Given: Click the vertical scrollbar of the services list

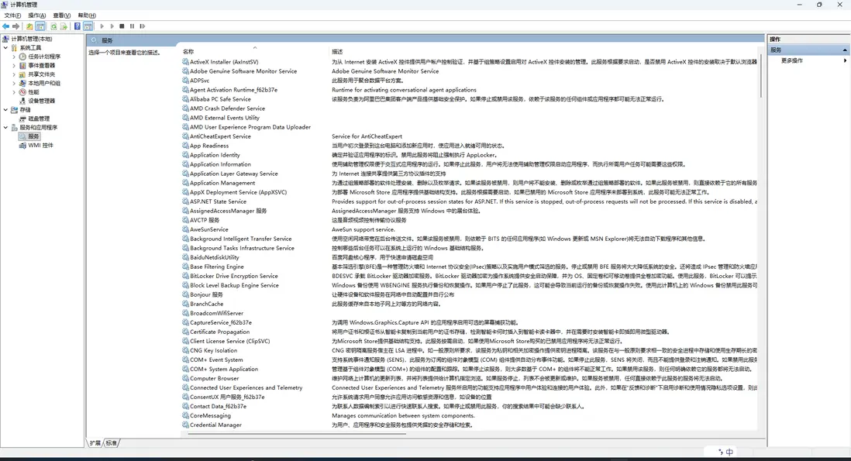Looking at the screenshot, I should tap(761, 76).
